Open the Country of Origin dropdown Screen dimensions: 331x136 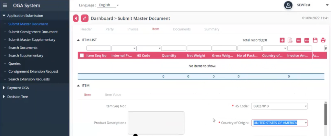(305, 123)
